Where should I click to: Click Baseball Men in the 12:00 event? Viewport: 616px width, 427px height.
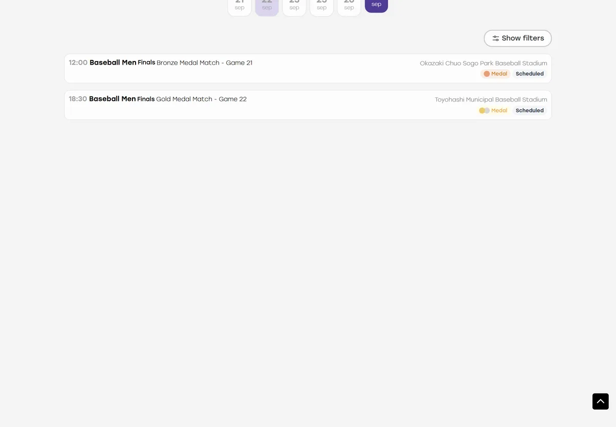click(x=113, y=63)
